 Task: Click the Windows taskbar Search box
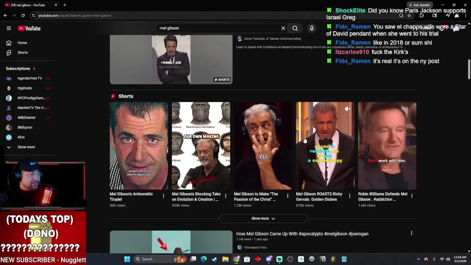pos(159,259)
